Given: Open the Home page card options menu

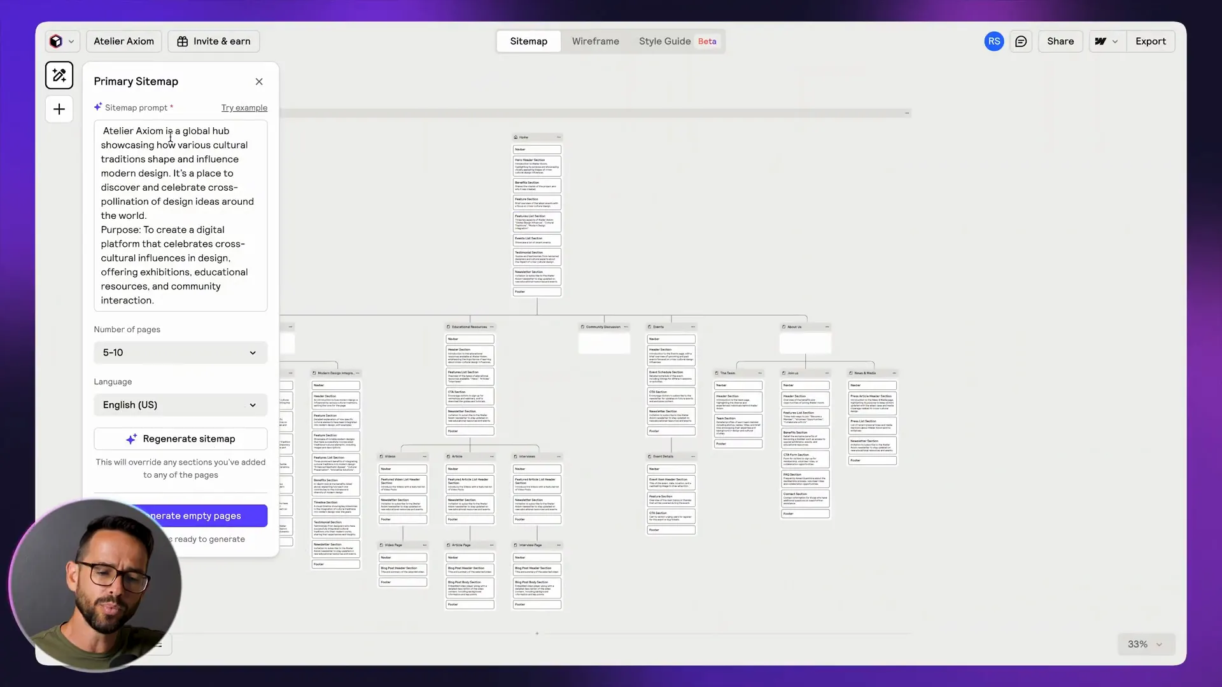Looking at the screenshot, I should pos(559,137).
